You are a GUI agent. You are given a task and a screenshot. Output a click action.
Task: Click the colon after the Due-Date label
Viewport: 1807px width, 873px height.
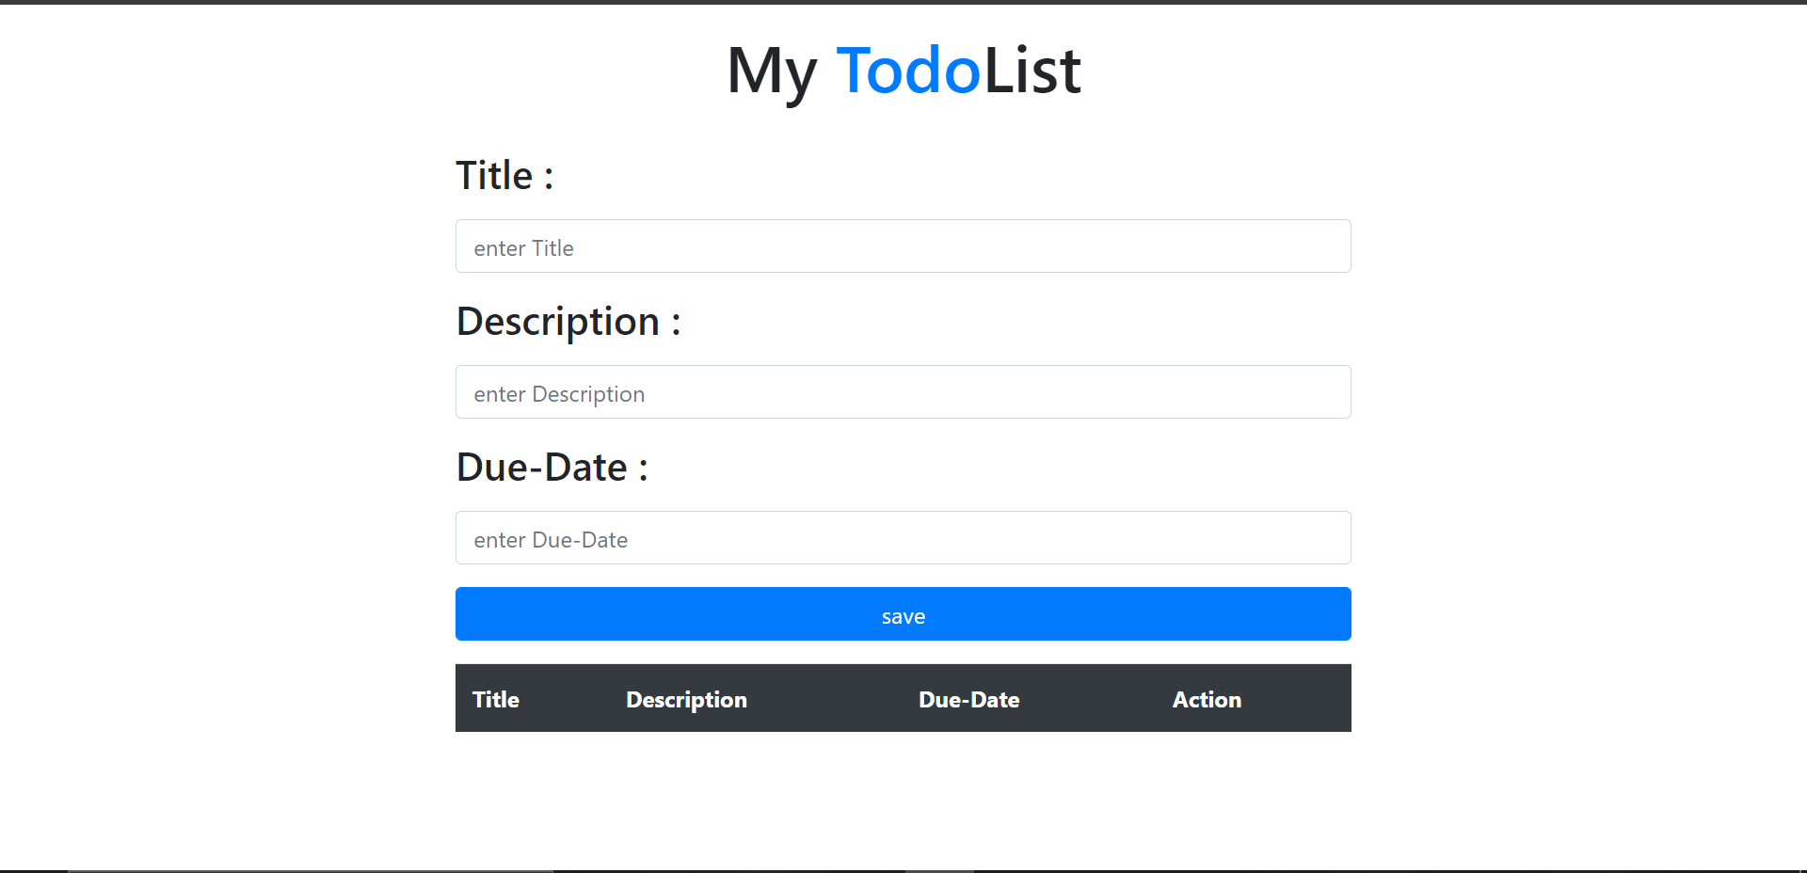click(x=644, y=469)
